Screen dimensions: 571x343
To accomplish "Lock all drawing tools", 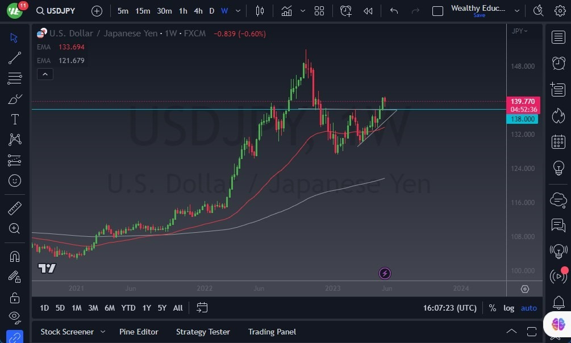I will (x=15, y=297).
